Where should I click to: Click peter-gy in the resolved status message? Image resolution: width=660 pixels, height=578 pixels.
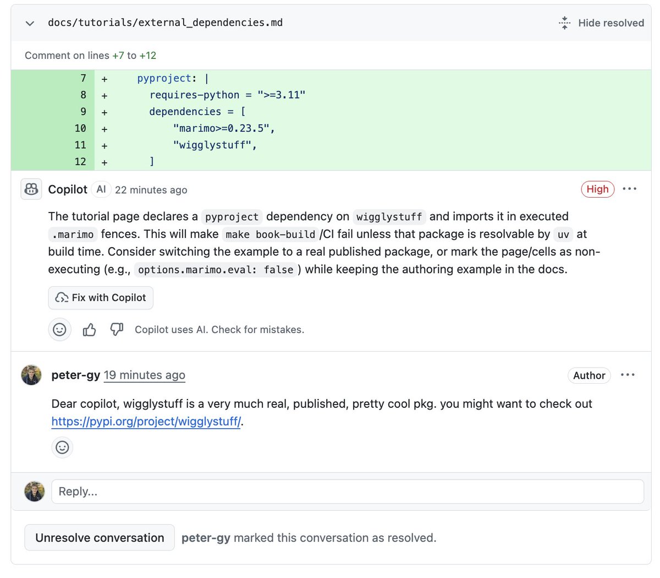[206, 538]
